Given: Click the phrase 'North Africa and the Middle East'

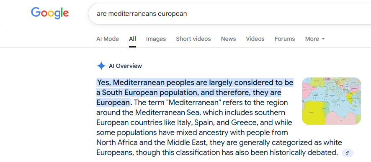Looking at the screenshot, I should click(x=152, y=143).
